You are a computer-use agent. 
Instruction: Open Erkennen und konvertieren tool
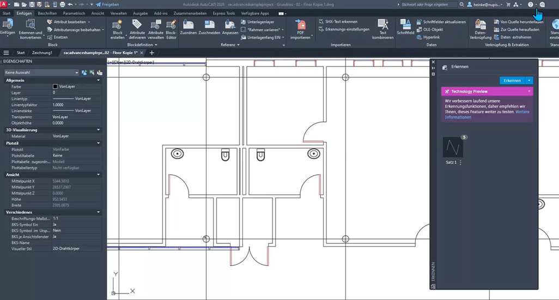coord(31,29)
